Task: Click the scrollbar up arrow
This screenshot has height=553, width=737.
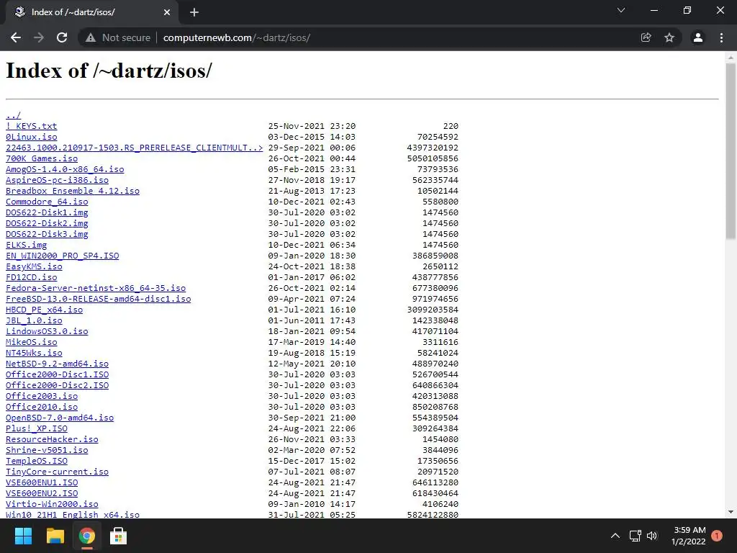Action: (731, 58)
